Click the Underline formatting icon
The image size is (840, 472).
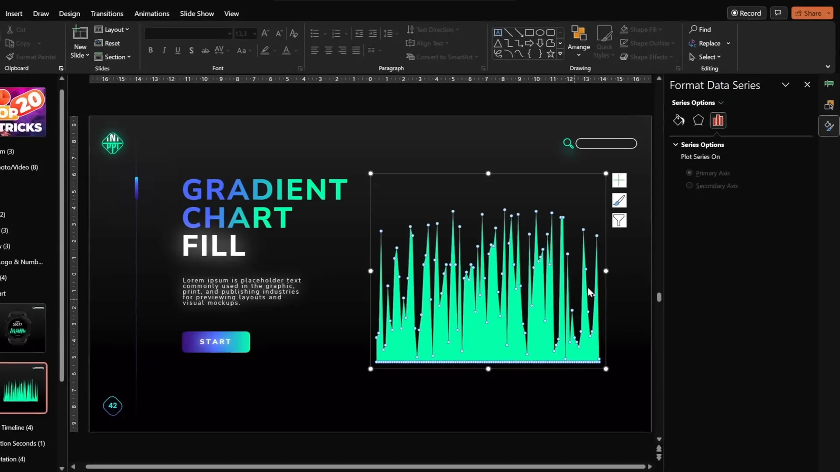click(178, 50)
